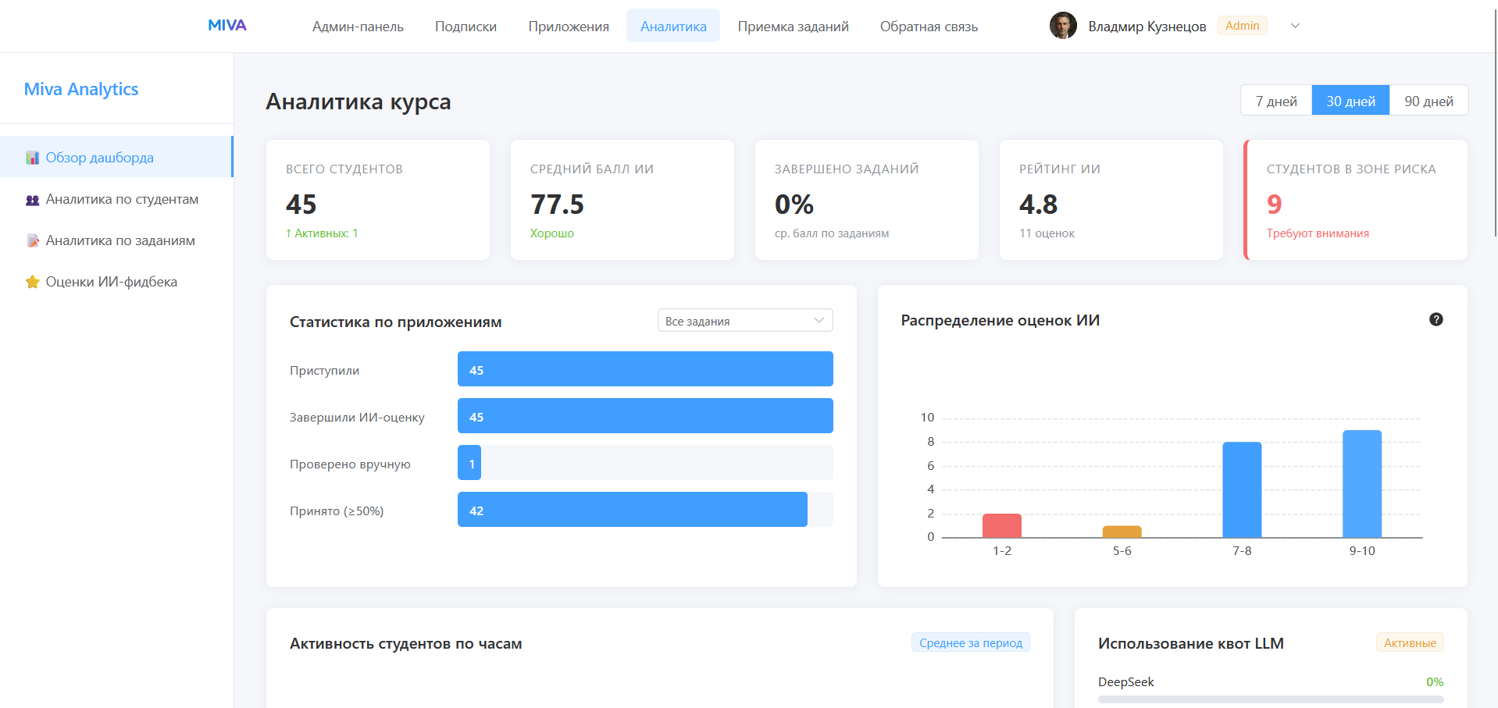Click the Студентов в зоне риска card
This screenshot has height=708, width=1498.
pyautogui.click(x=1356, y=200)
